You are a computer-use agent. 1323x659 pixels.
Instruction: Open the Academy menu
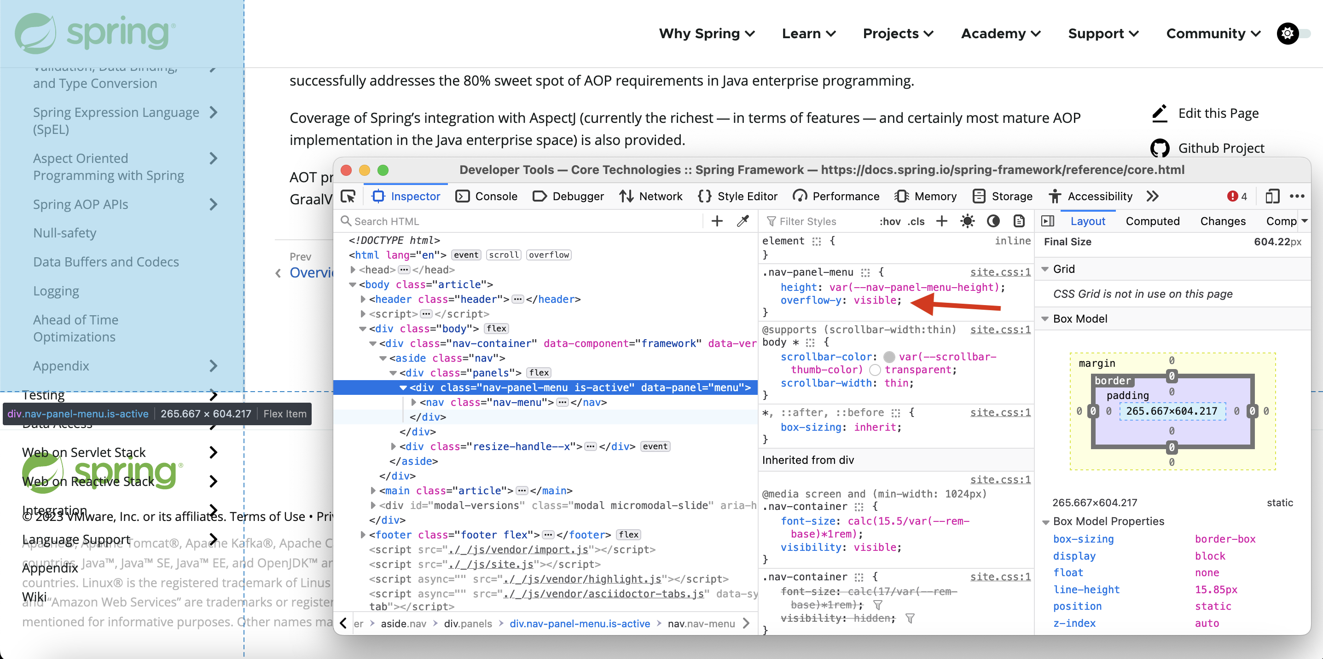(x=1001, y=34)
